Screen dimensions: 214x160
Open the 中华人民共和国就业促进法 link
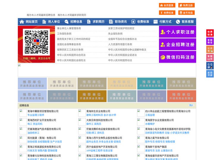(x=122, y=55)
